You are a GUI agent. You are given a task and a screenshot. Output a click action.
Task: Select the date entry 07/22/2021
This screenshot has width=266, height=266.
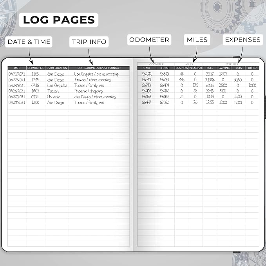[16, 80]
